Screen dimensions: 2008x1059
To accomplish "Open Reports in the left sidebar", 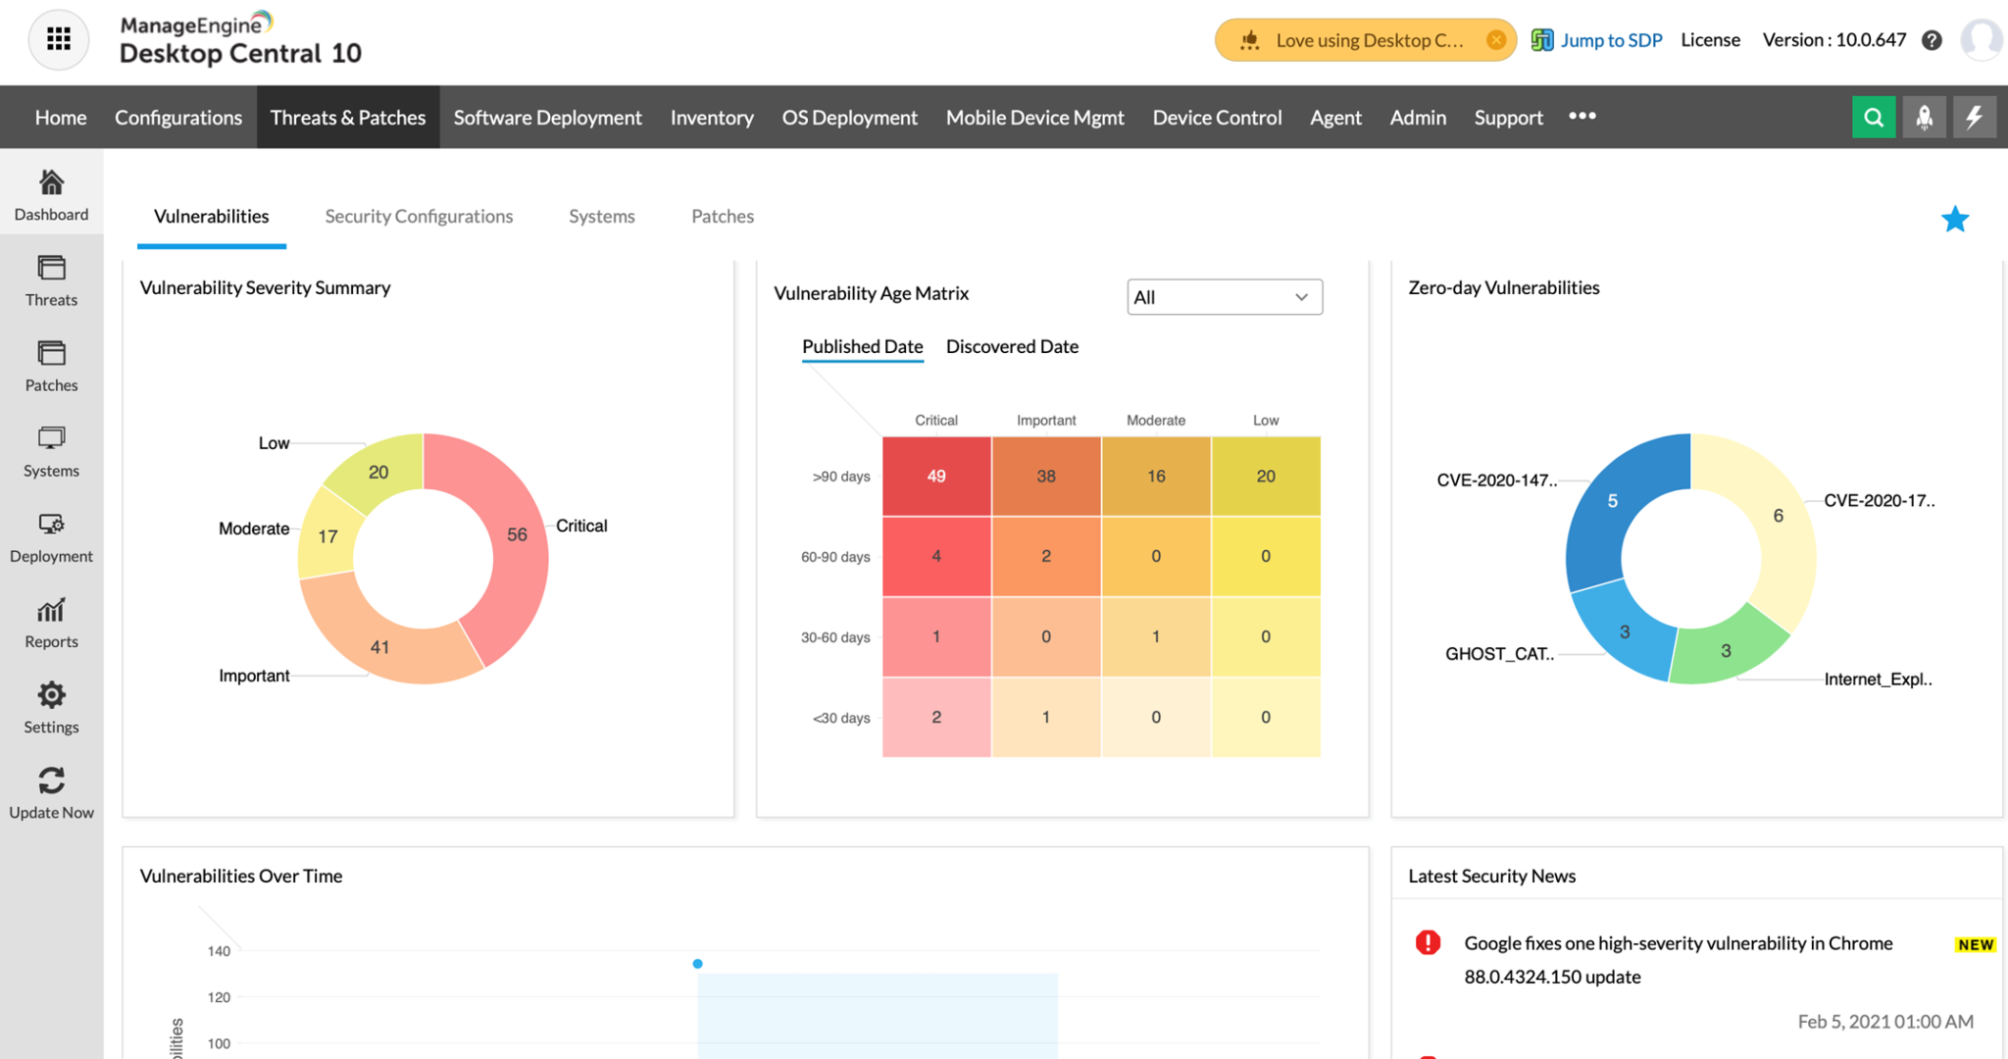I will [x=51, y=623].
